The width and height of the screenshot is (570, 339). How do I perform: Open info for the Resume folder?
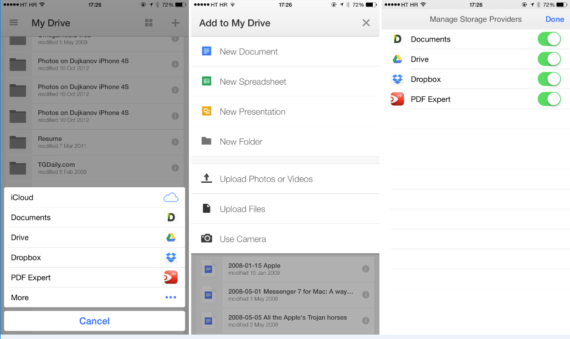pos(175,142)
